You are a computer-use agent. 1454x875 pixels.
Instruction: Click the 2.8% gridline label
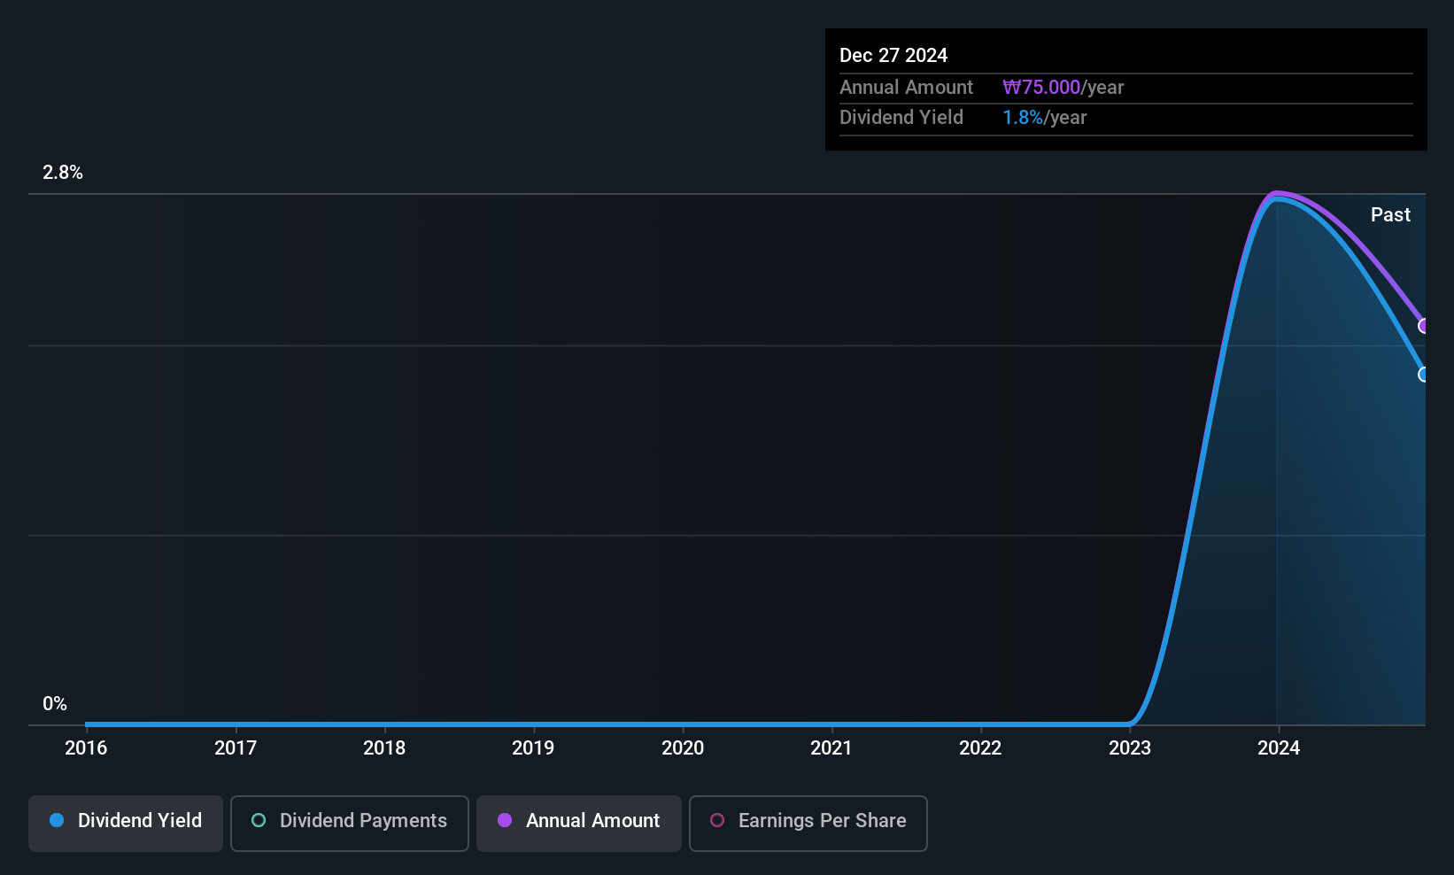tap(62, 173)
